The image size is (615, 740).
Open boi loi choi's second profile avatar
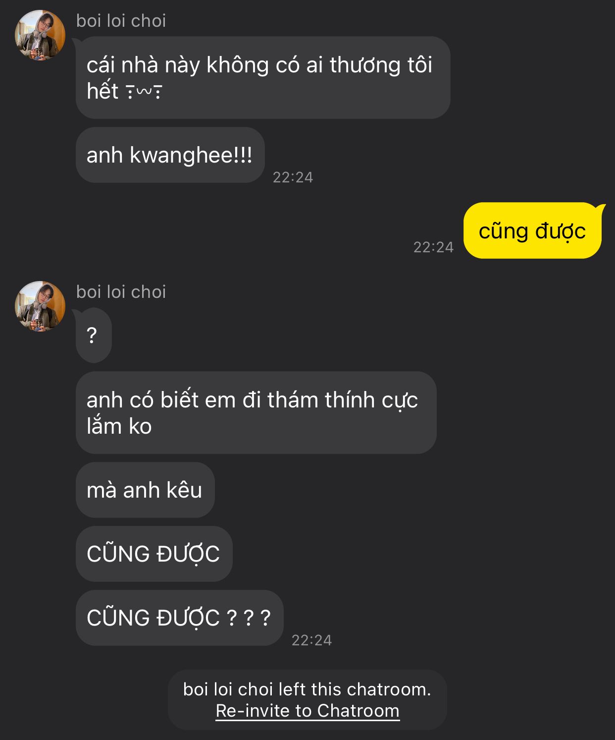click(40, 306)
